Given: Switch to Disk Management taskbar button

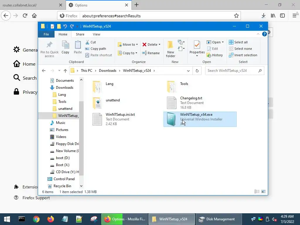Looking at the screenshot, I should (x=219, y=219).
